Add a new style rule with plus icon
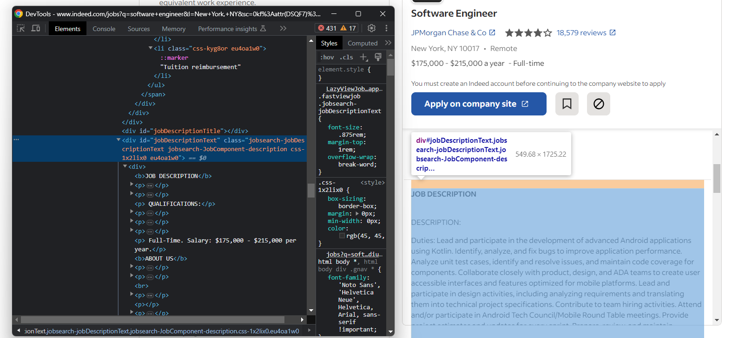This screenshot has width=732, height=338. (363, 57)
